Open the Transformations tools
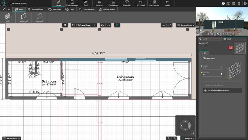The width and height of the screenshot is (248, 140). [x=87, y=9]
